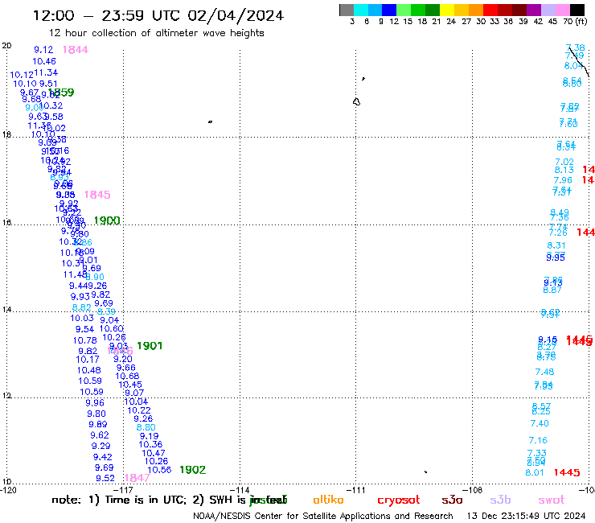This screenshot has width=595, height=523.
Task: Select the yellow legend color swatch
Action: coord(447,10)
